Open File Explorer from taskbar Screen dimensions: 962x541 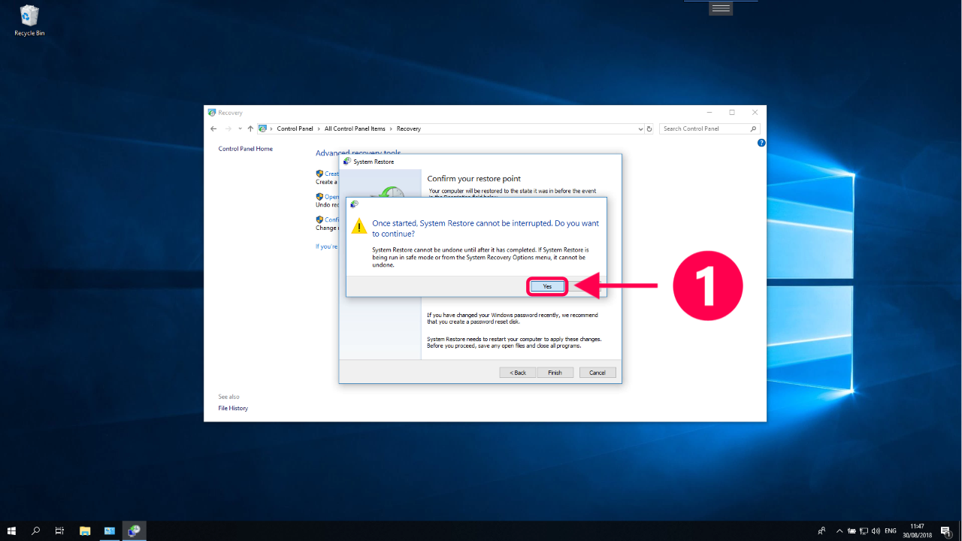click(x=85, y=530)
